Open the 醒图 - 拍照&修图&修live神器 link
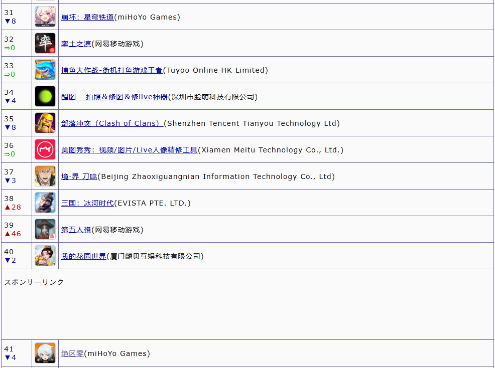Screen dimensions: 495x368 (114, 97)
